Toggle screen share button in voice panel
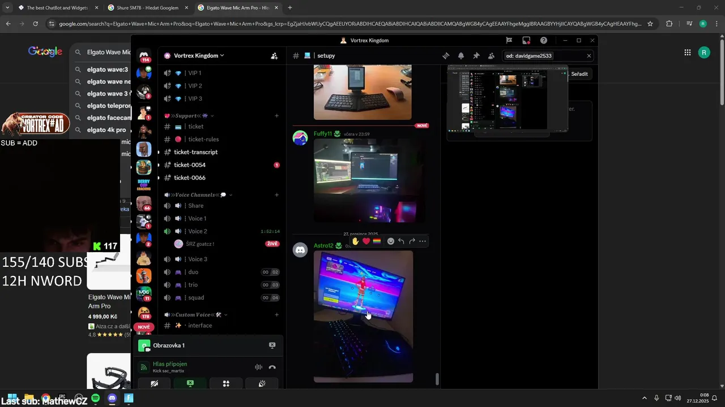Viewport: 725px width, 407px height. [190, 383]
